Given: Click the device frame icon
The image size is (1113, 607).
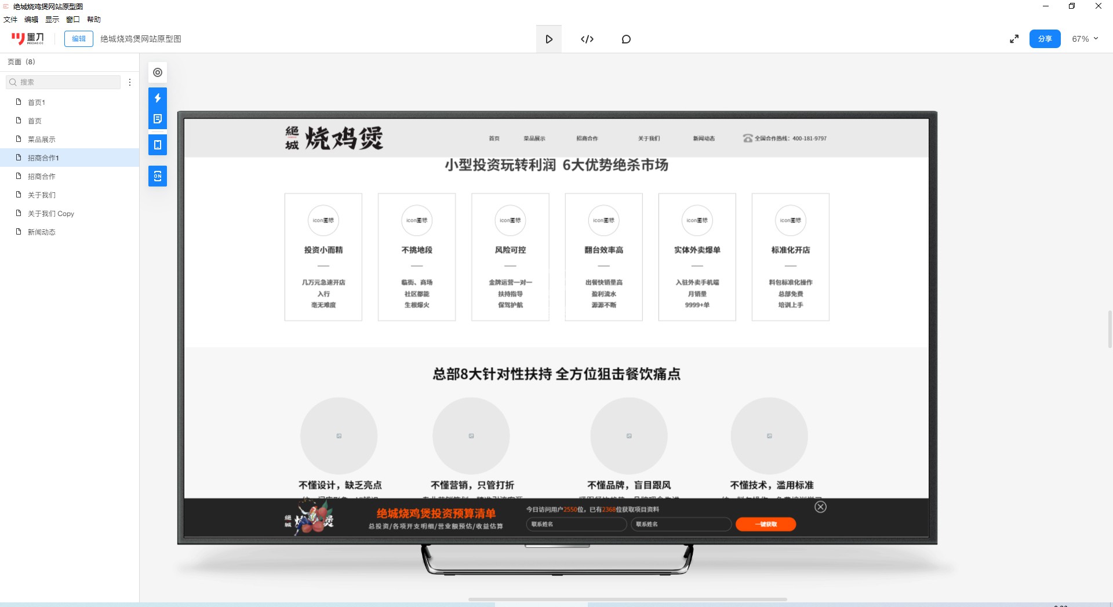Looking at the screenshot, I should (158, 145).
